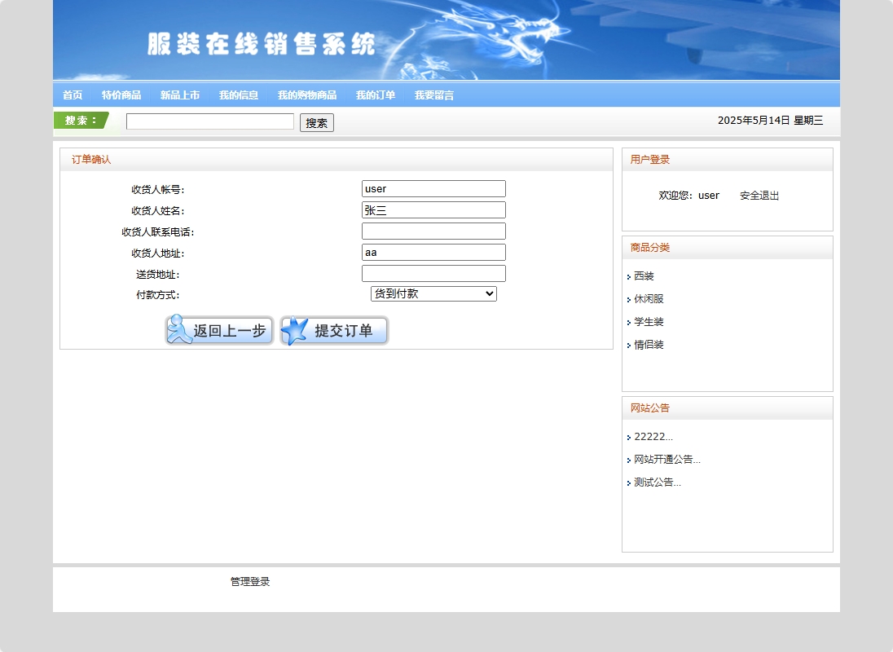Open the 情侣装 category

648,345
